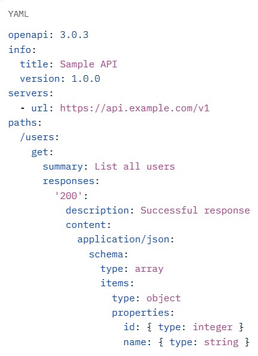Click the servers key
The width and height of the screenshot is (258, 356).
coord(28,93)
